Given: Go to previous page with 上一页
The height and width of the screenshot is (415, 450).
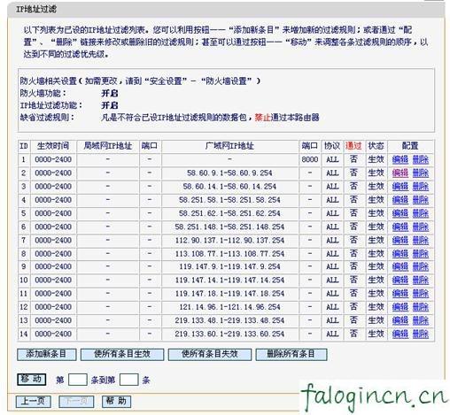Looking at the screenshot, I should click(33, 401).
